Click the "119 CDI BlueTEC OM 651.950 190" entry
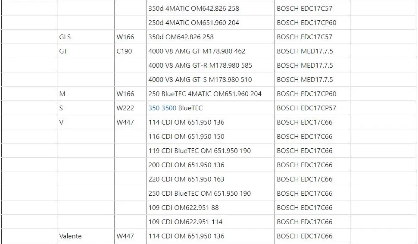 pyautogui.click(x=210, y=150)
